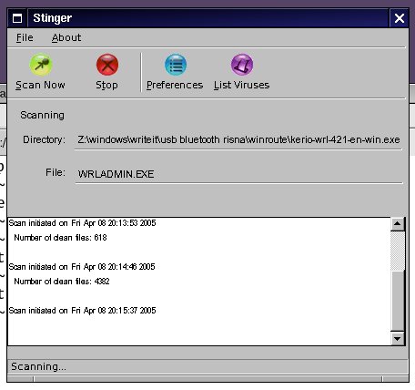This screenshot has width=415, height=390.
Task: Click the scan log scrollbar down arrow
Action: pos(397,338)
